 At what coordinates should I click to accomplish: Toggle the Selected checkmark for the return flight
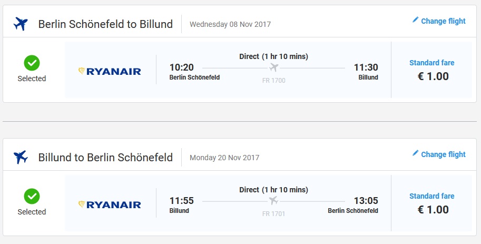coord(32,197)
